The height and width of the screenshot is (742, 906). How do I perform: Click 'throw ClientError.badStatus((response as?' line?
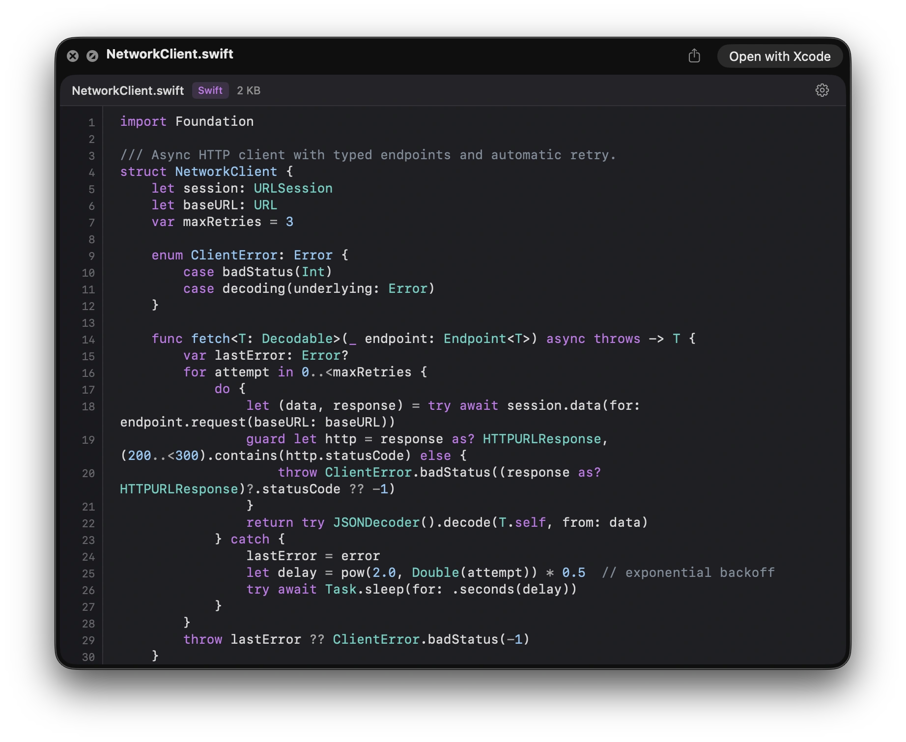[439, 472]
